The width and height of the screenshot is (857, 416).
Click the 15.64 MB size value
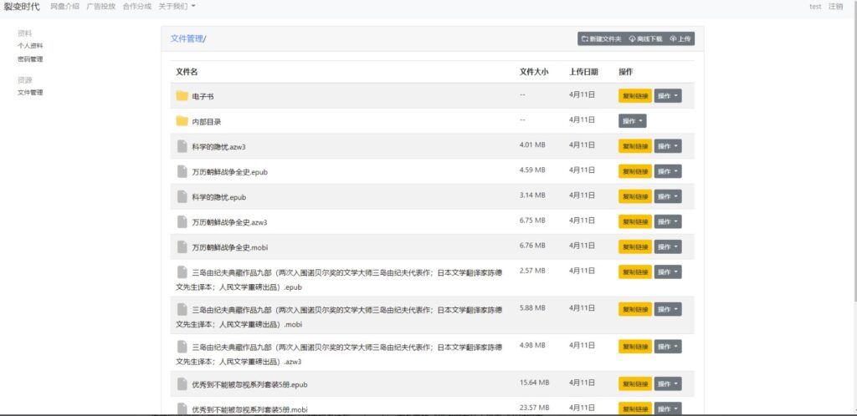tap(535, 383)
